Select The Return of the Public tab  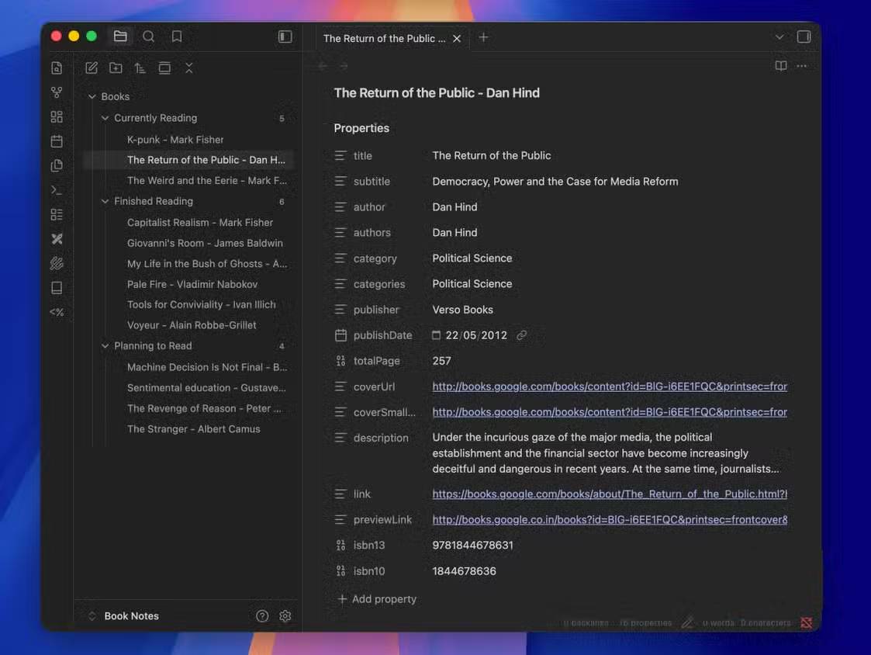384,38
